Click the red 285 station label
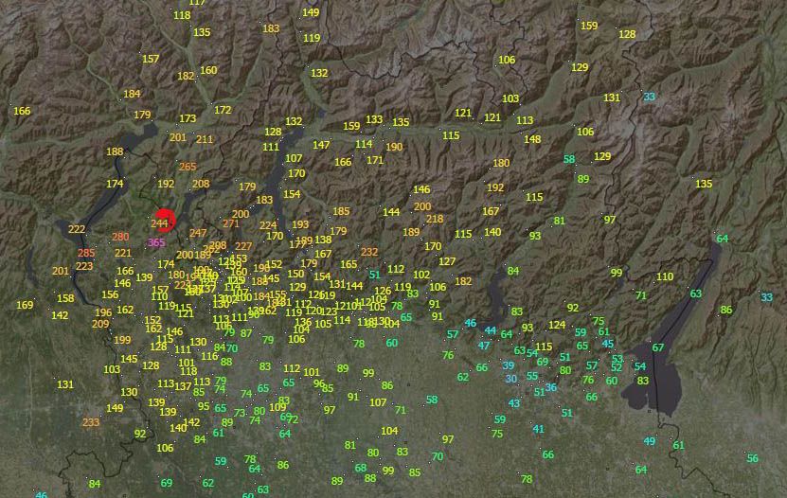The height and width of the screenshot is (498, 787). (x=86, y=253)
